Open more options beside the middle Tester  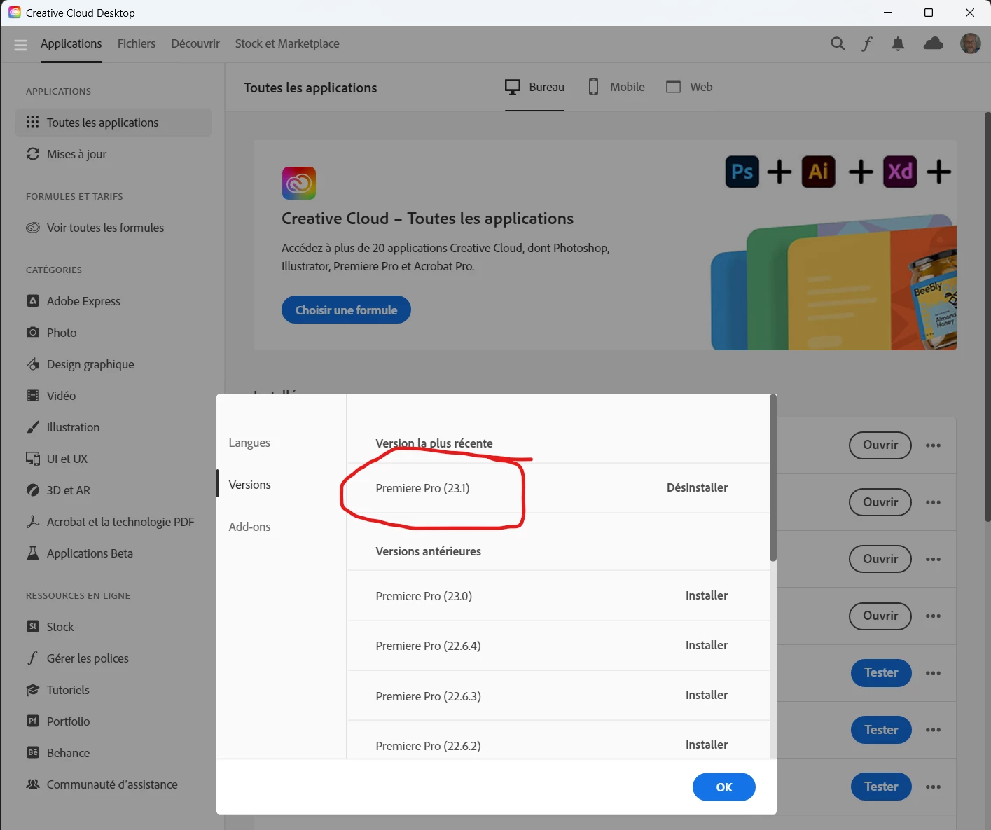pos(933,730)
